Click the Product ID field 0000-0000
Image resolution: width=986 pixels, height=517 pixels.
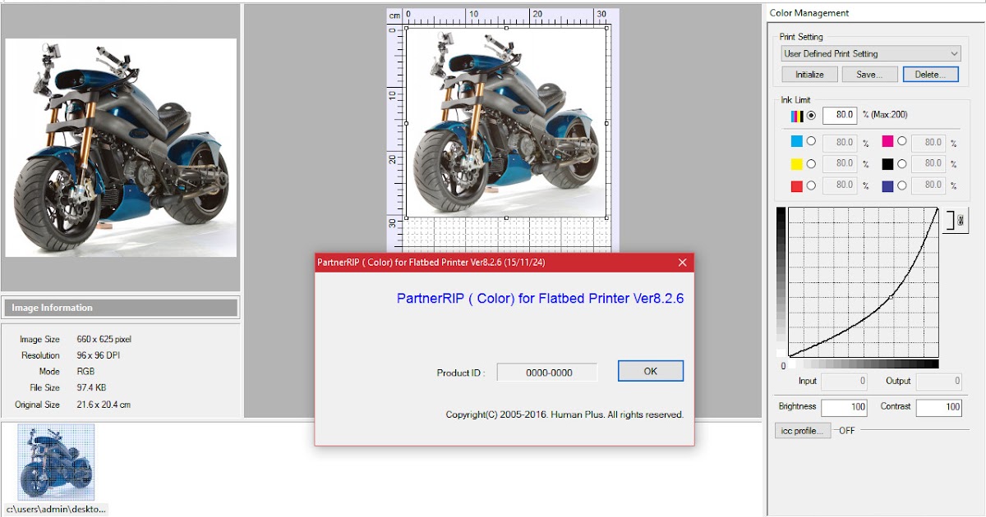[x=549, y=373]
